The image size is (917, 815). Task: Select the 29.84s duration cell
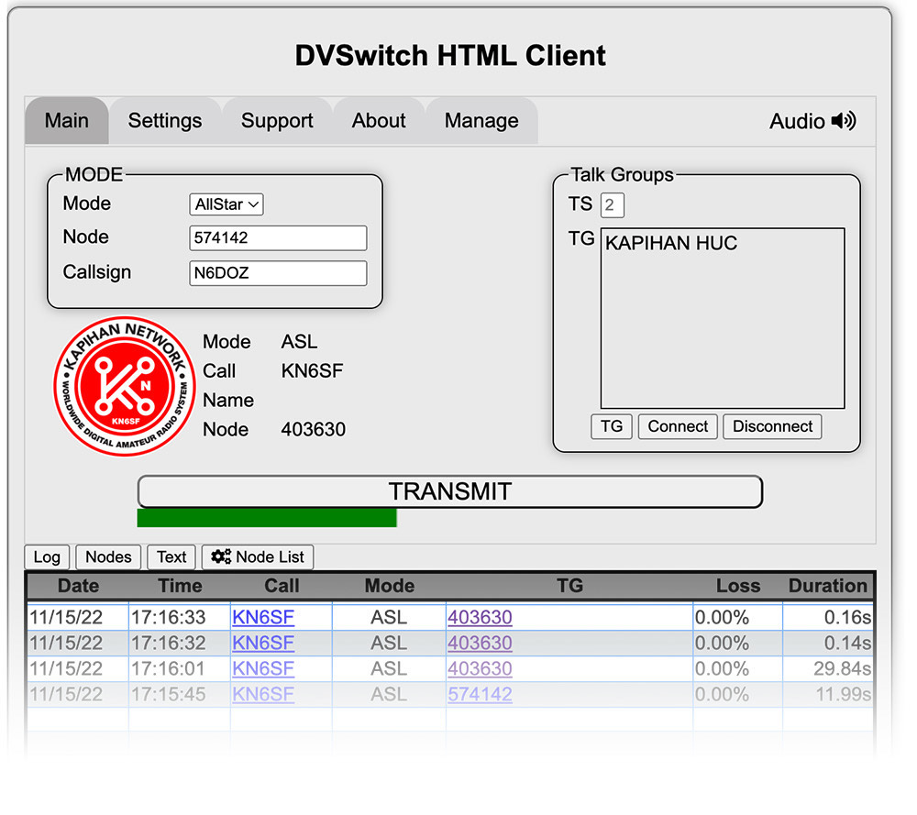tap(828, 669)
